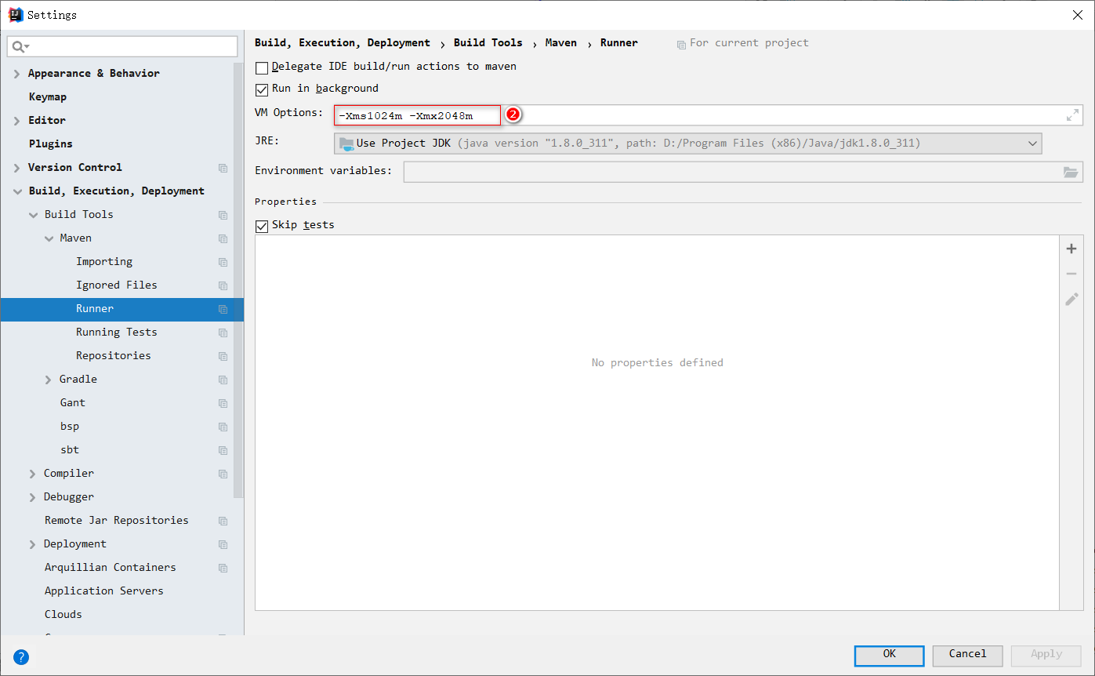
Task: Click the IntelliJ logo in title bar
Action: click(x=16, y=14)
